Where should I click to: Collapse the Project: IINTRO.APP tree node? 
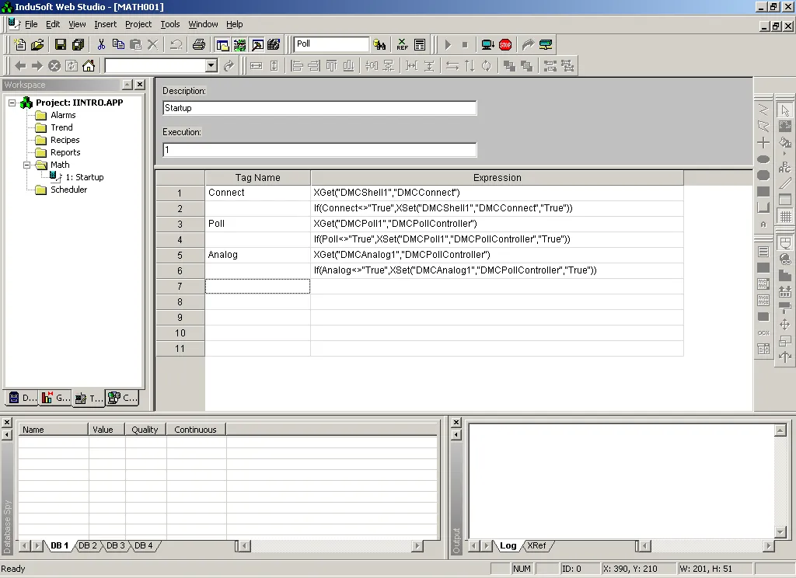click(x=12, y=103)
